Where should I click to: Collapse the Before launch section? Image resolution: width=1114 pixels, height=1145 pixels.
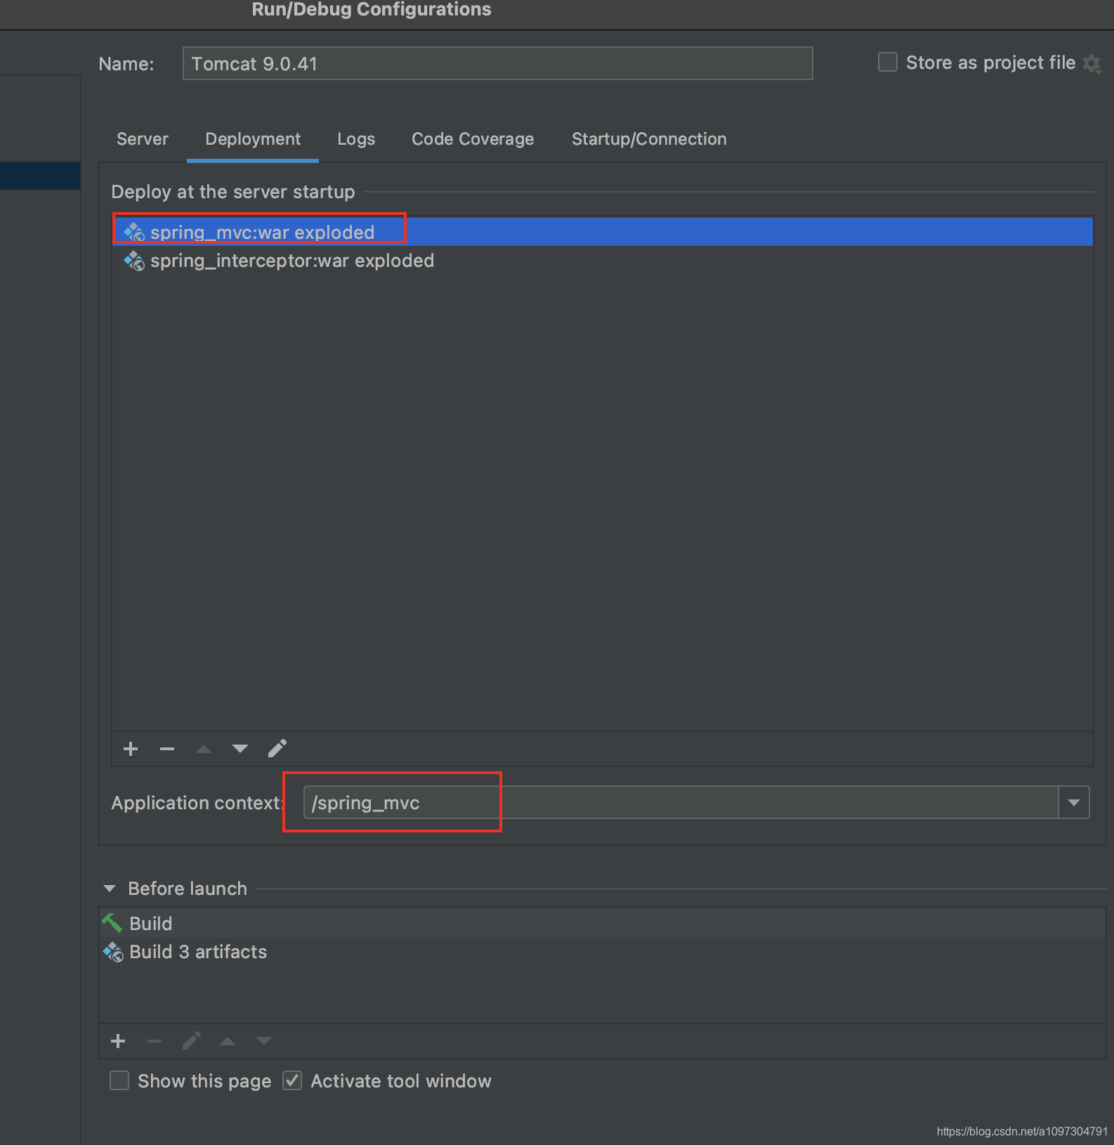pyautogui.click(x=110, y=889)
